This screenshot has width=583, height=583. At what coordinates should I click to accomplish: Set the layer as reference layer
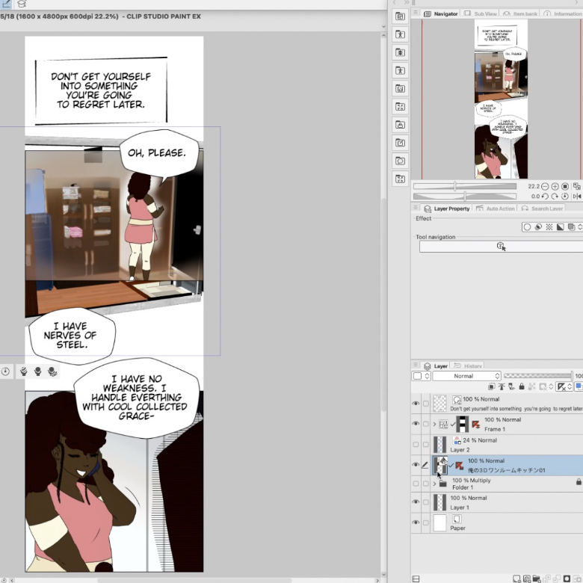click(502, 386)
